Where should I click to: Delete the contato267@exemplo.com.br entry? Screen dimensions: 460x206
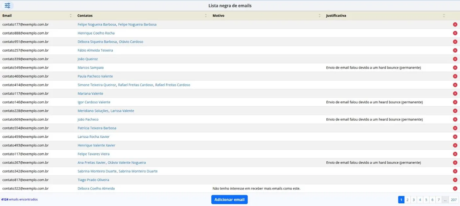tap(455, 163)
